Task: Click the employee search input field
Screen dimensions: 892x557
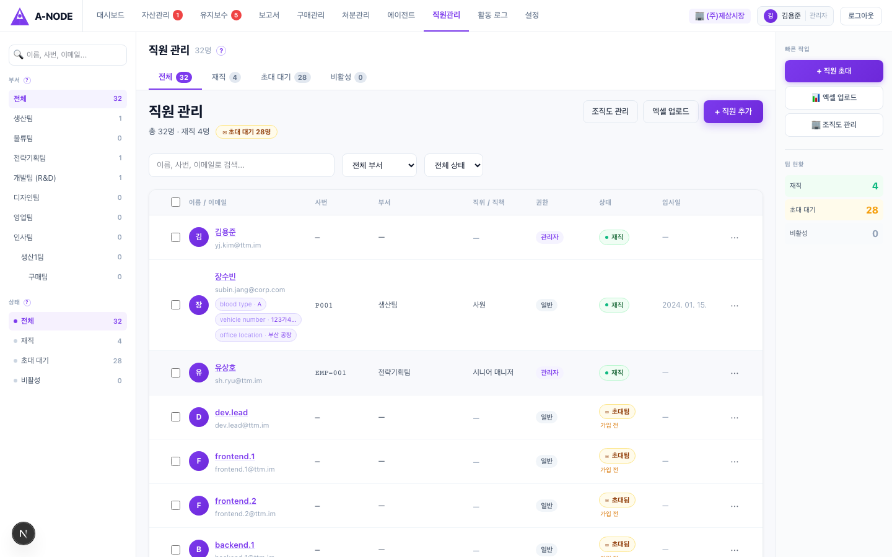Action: click(242, 165)
